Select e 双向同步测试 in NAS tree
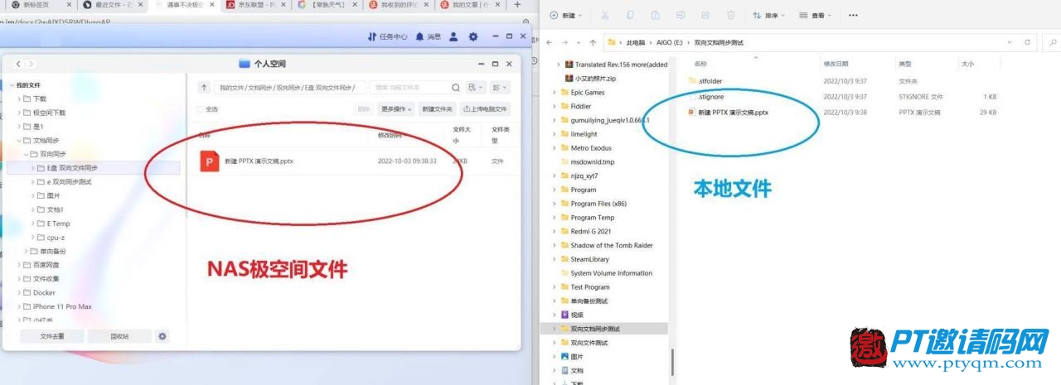 click(69, 181)
